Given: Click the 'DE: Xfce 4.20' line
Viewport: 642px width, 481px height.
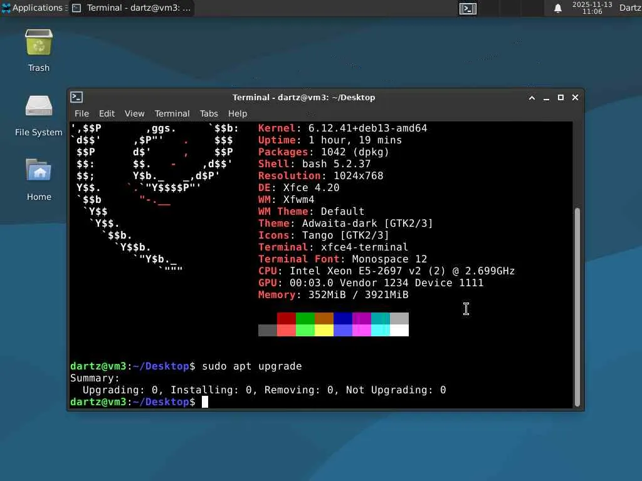Looking at the screenshot, I should click(x=298, y=187).
